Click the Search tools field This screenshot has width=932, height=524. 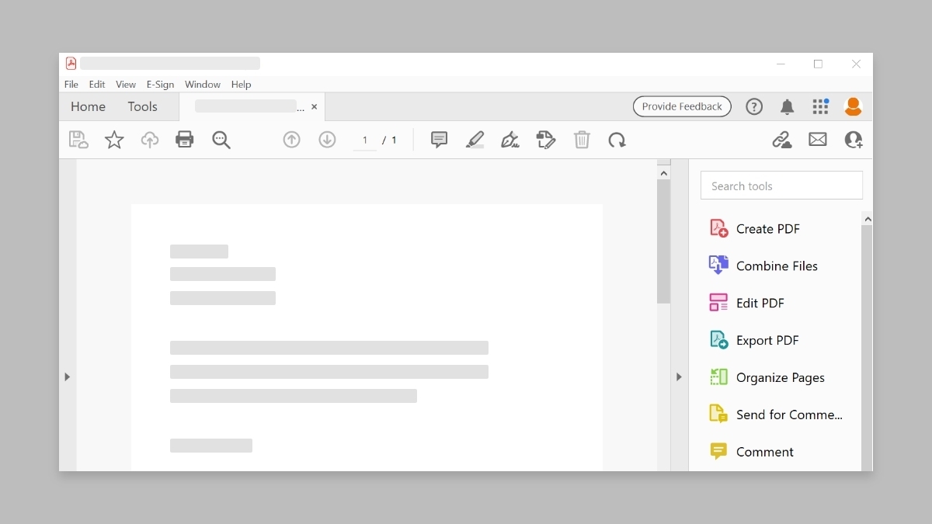click(781, 186)
